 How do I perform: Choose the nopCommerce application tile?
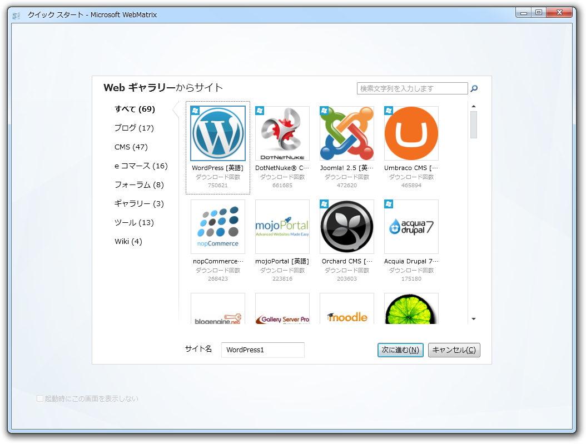(x=217, y=227)
